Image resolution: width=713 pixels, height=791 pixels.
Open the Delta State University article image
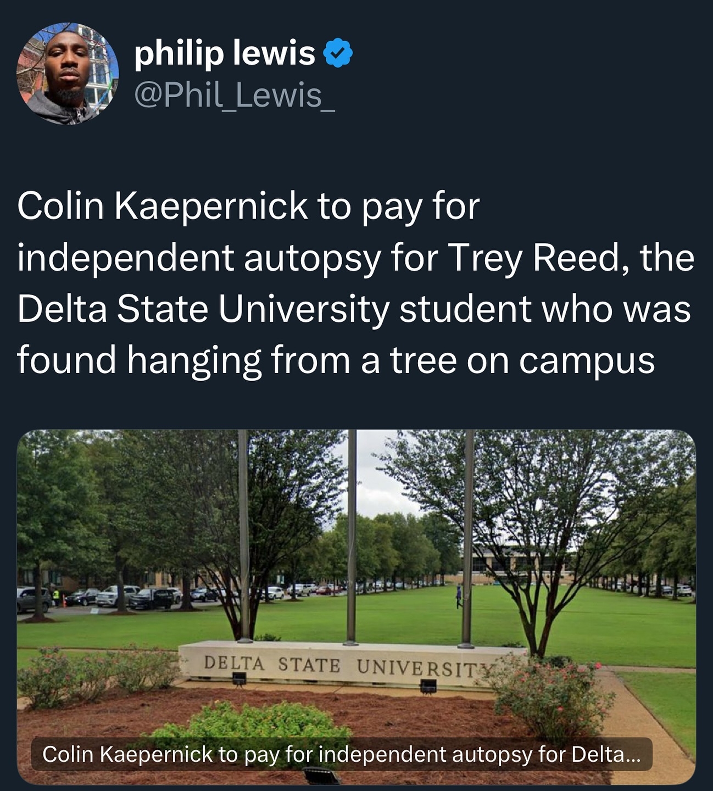pos(357,607)
